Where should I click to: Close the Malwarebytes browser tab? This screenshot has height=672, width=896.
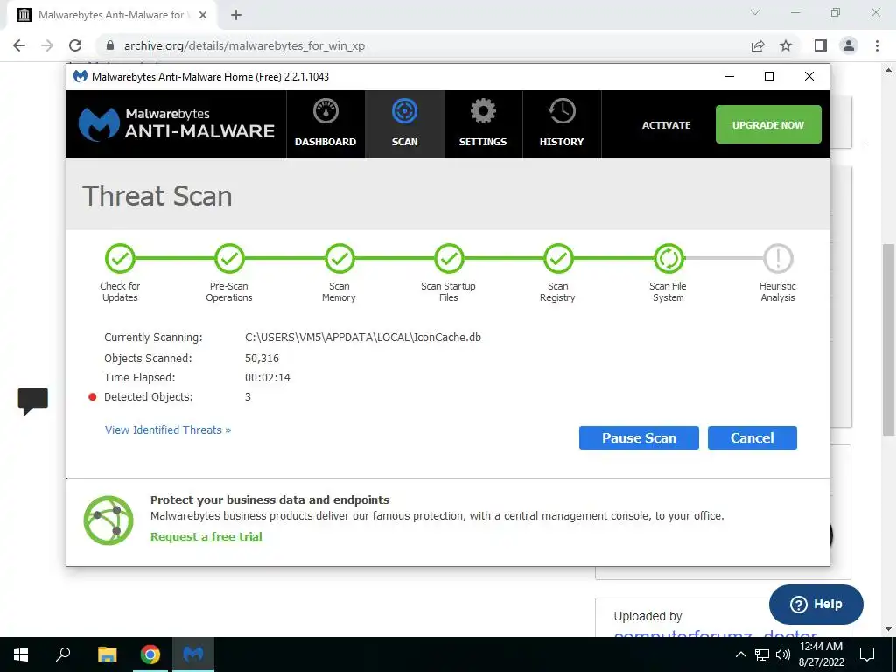[x=203, y=15]
